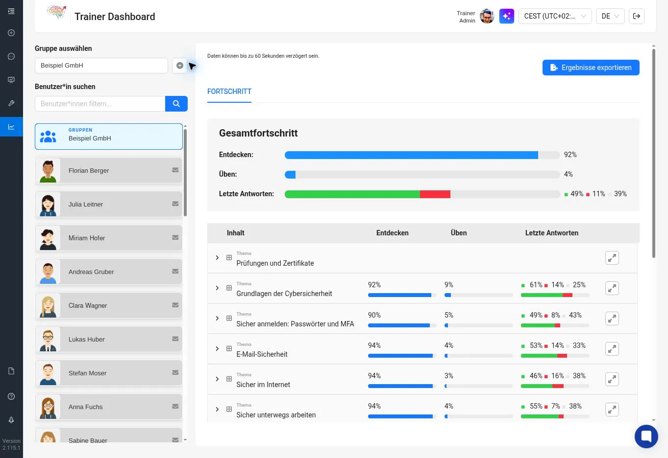Click the user avatar in header
Screen dimensions: 668x458
(x=487, y=16)
